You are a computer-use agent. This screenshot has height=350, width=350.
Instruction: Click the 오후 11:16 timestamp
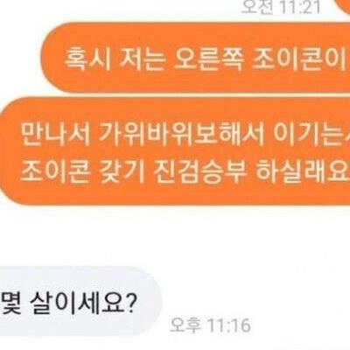click(210, 325)
